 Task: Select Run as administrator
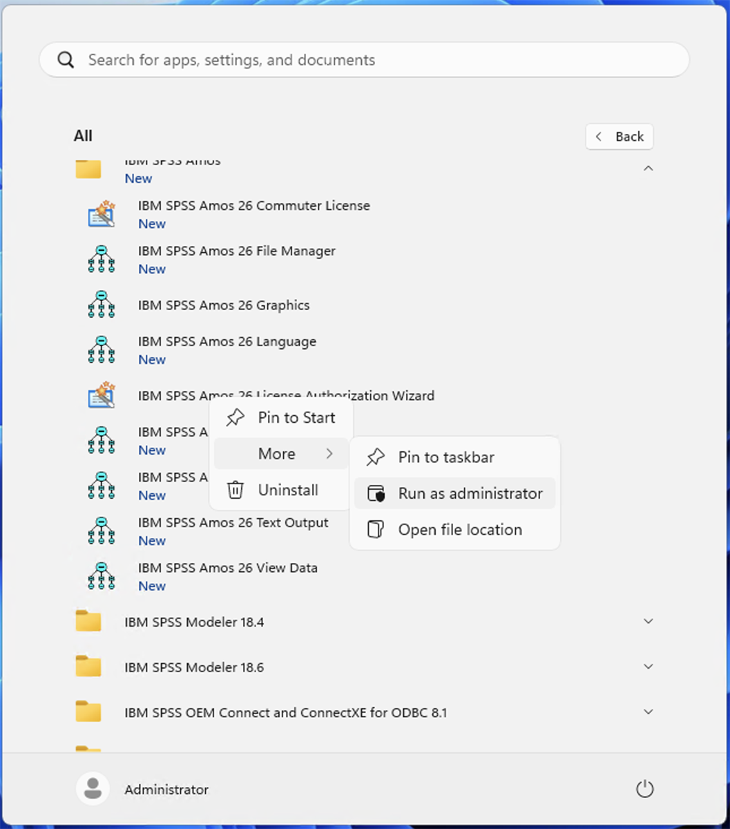[470, 493]
